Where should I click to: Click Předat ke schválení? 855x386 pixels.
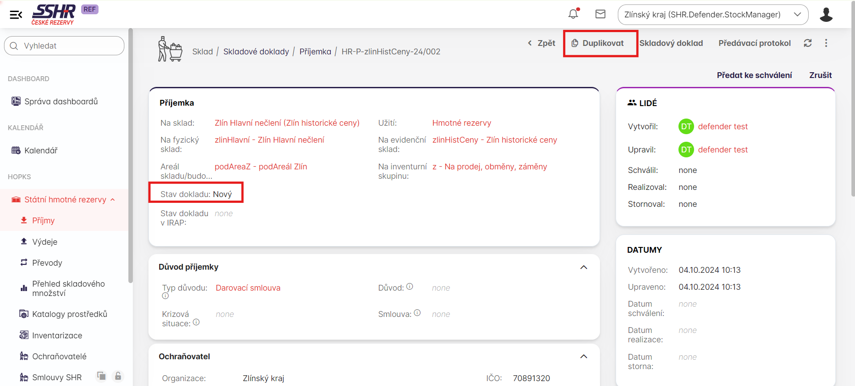pos(754,75)
